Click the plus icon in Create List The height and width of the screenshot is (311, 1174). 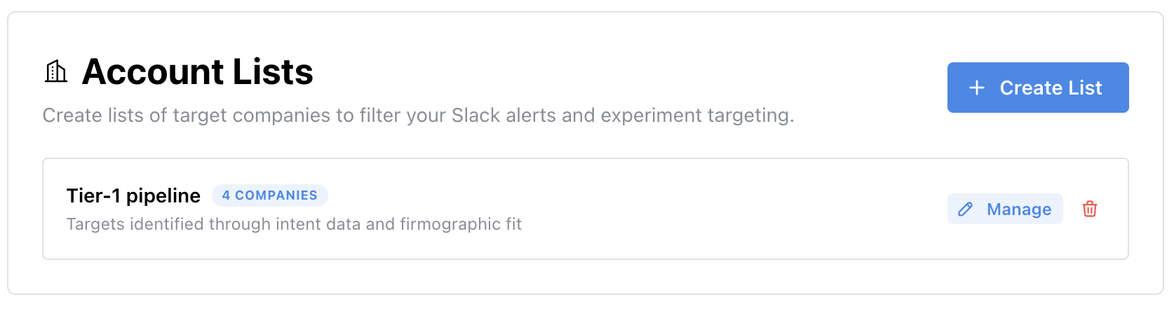tap(976, 88)
